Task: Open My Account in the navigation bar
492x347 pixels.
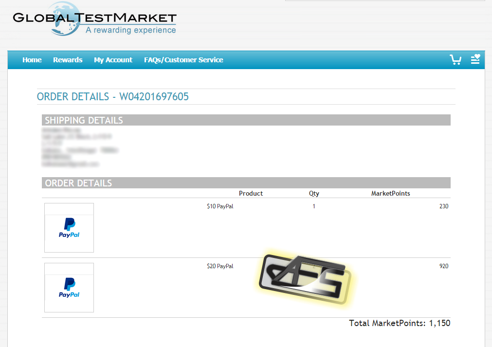Action: click(113, 60)
